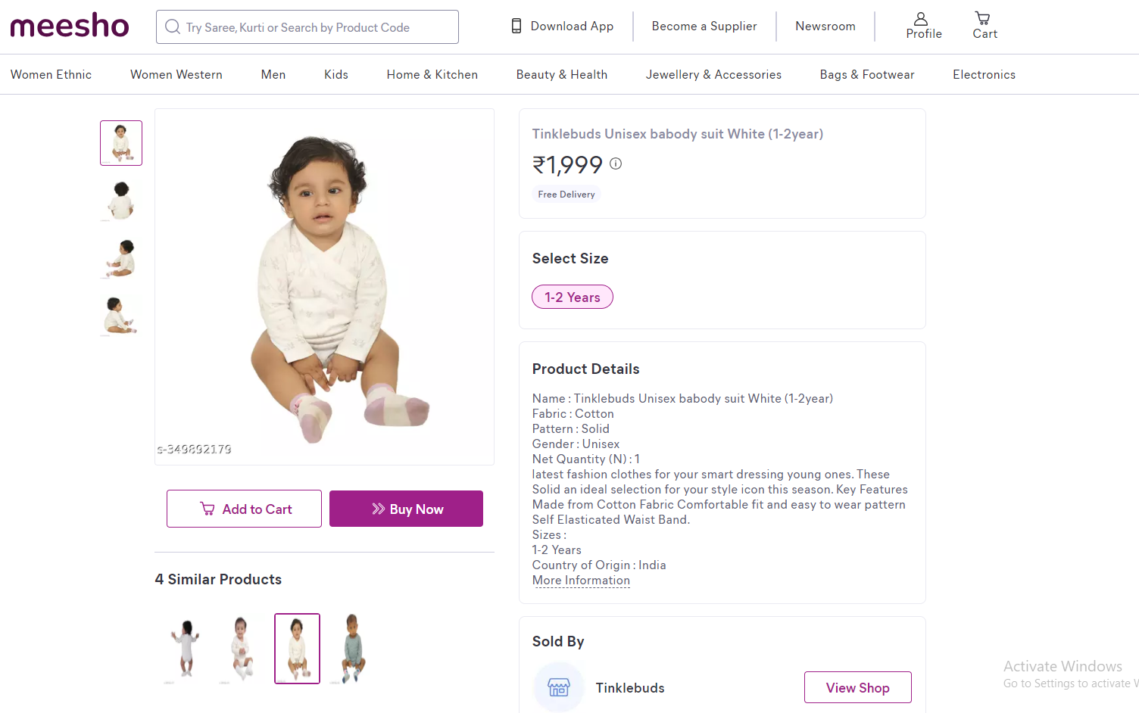Click the Meesho logo
This screenshot has height=713, width=1139.
click(70, 26)
